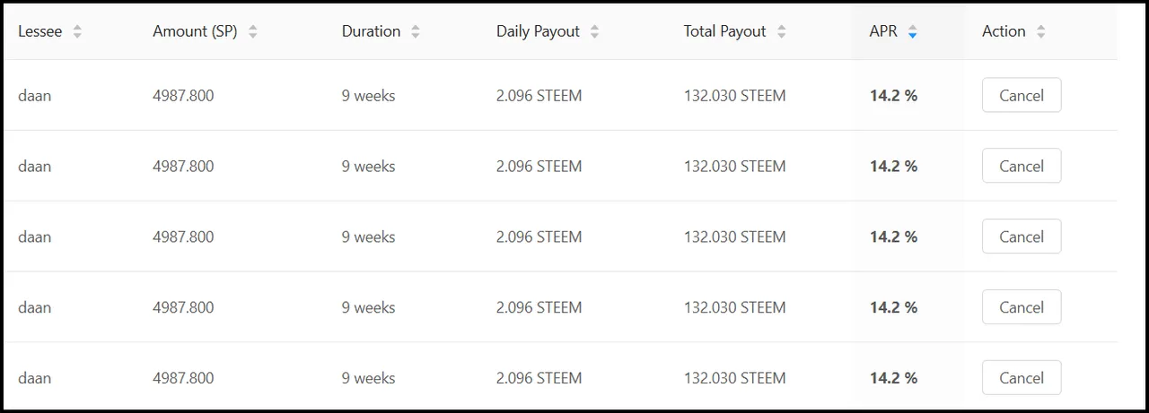Click sort arrows beside Amount (SP)
Screen dimensions: 1149x413
(252, 31)
